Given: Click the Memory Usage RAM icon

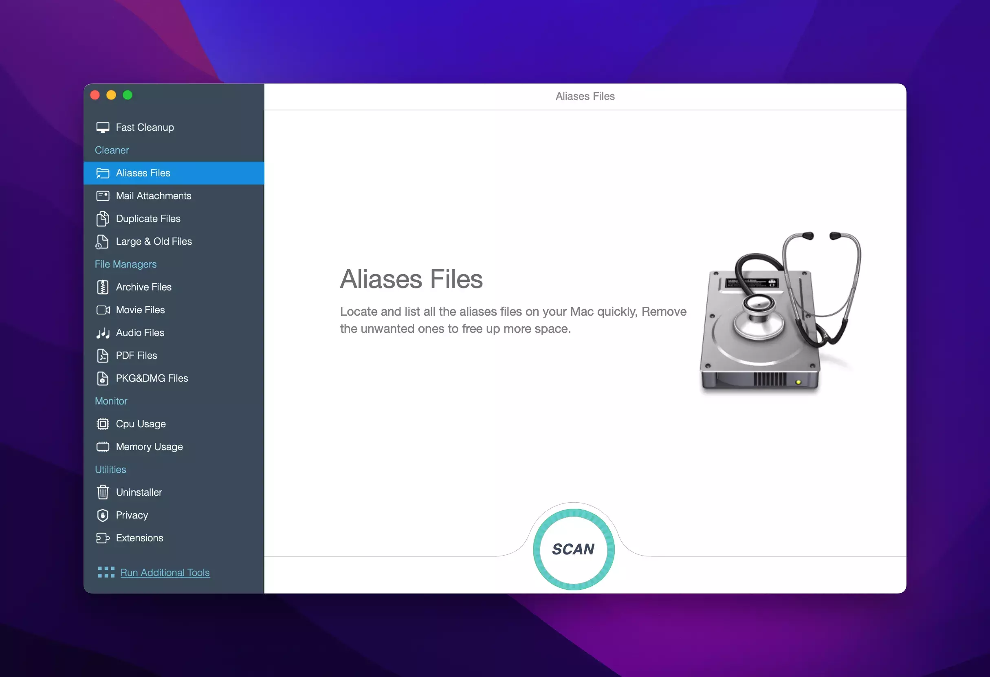Looking at the screenshot, I should click(x=103, y=447).
